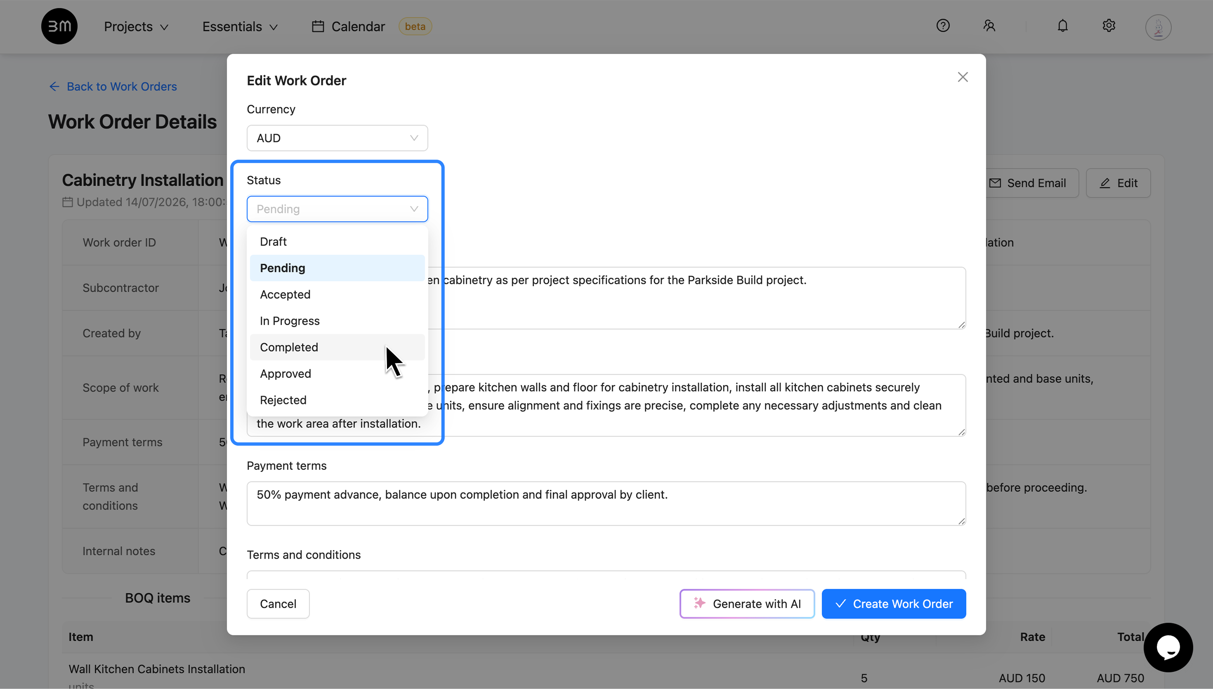Open the team members icon
The height and width of the screenshot is (689, 1213).
click(x=989, y=26)
